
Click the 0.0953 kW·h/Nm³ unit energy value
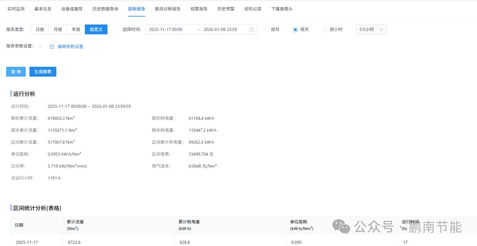click(64, 154)
